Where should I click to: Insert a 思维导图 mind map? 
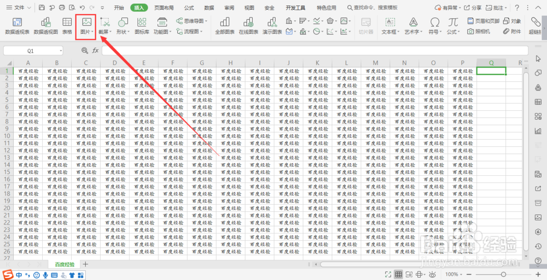point(191,21)
